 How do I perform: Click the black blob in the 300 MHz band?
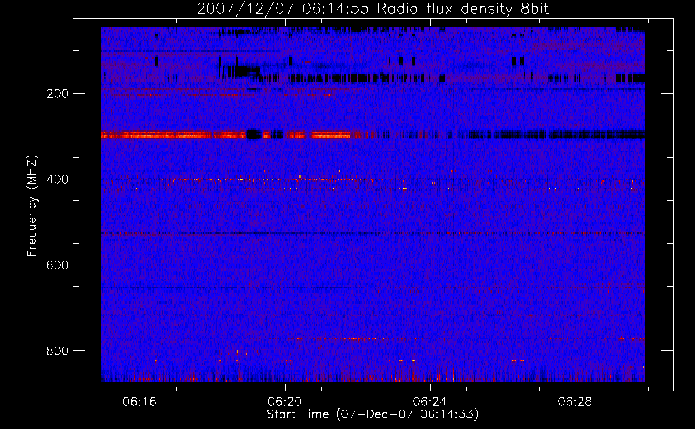tap(253, 135)
